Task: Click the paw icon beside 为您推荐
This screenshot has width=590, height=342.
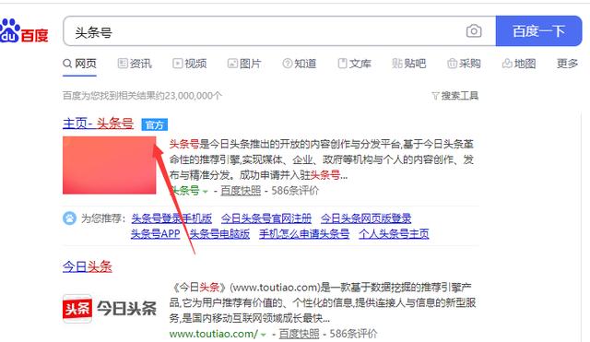Action: [x=69, y=218]
